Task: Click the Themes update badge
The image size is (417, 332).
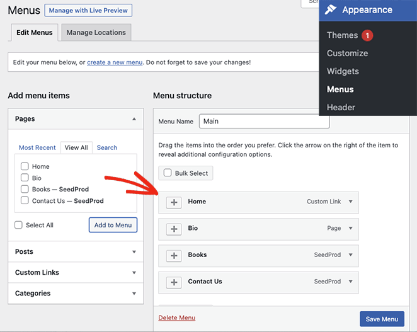Action: point(367,35)
